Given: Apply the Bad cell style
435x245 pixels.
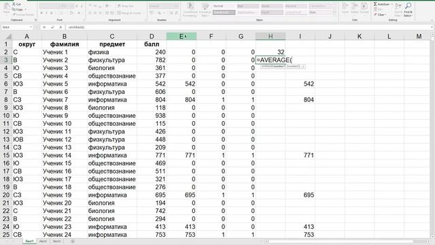Looking at the screenshot, I should click(x=247, y=6).
